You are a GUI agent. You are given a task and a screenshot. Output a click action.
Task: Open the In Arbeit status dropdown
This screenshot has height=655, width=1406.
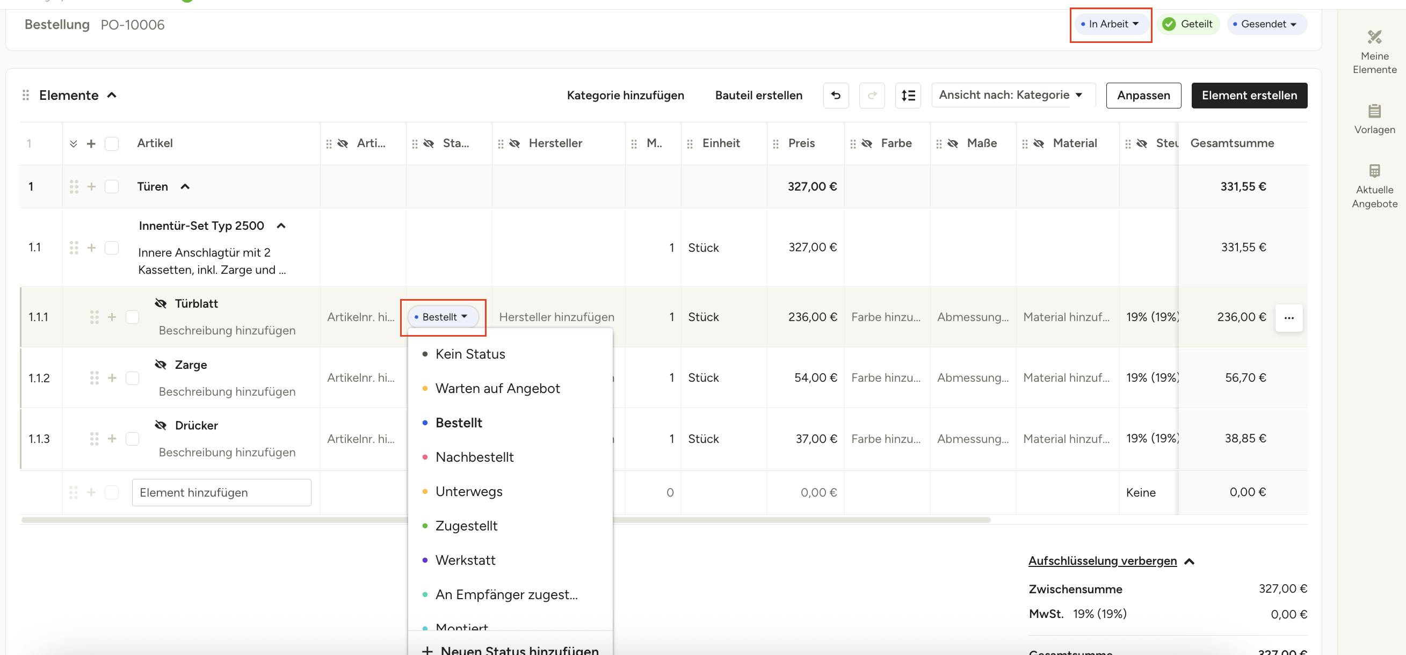(x=1110, y=24)
